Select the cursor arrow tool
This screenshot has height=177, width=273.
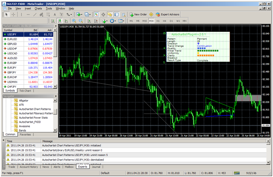[x=7, y=14]
